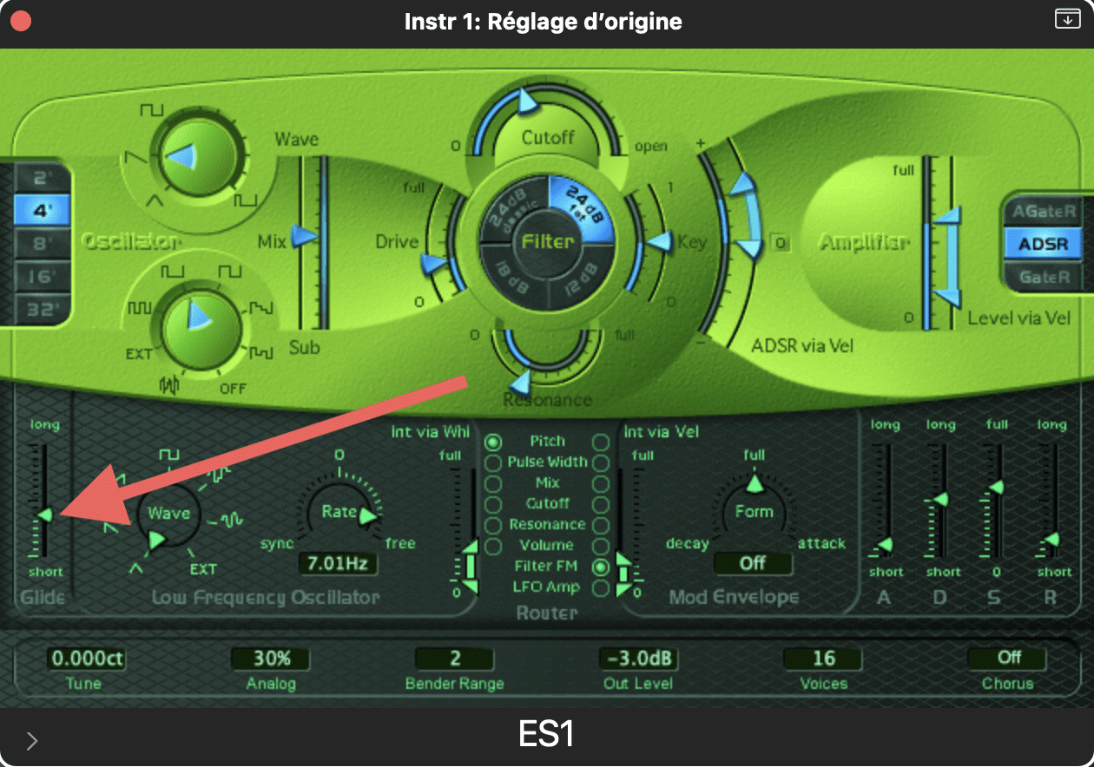
Task: Select Mod Envelope router target Resonance
Action: (x=599, y=525)
